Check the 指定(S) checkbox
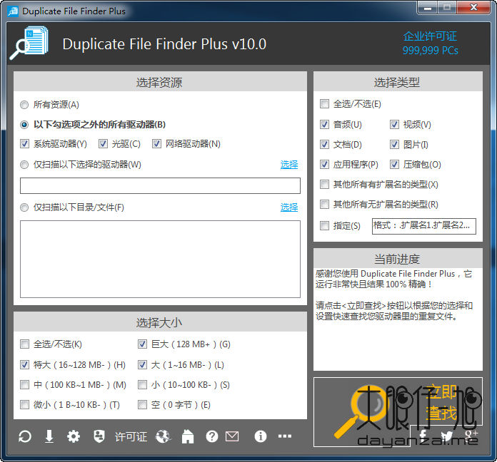This screenshot has height=462, width=497. [x=324, y=225]
